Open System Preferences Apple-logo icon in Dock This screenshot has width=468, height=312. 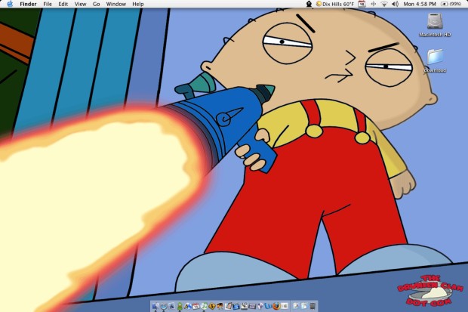coord(285,306)
